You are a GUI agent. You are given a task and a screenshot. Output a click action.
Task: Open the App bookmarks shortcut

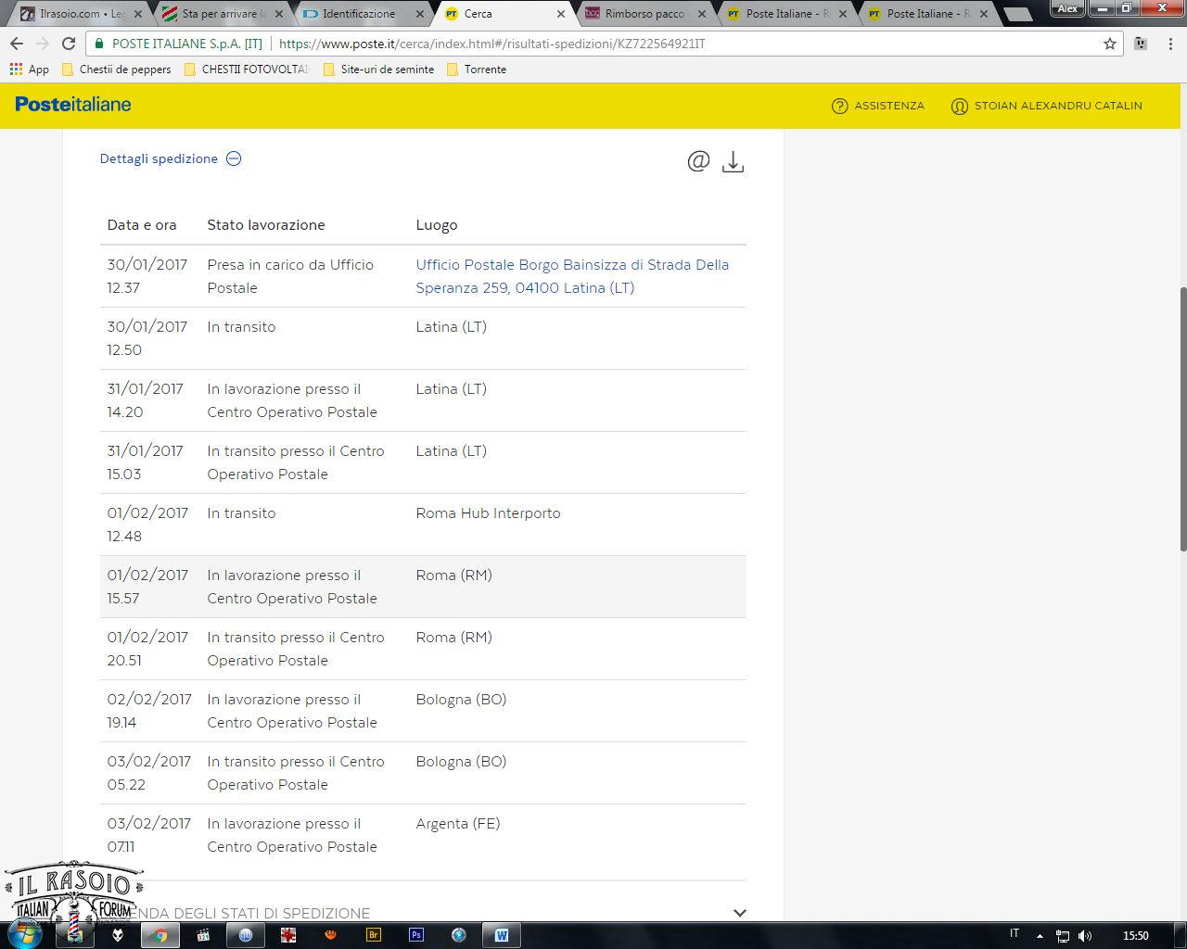click(29, 70)
